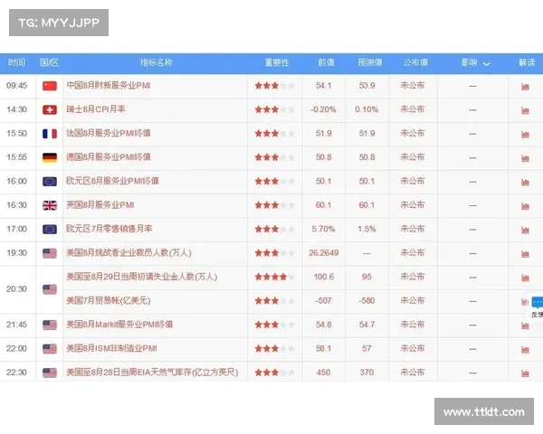Click the US flag at 19:30
The height and width of the screenshot is (434, 543).
click(x=50, y=253)
